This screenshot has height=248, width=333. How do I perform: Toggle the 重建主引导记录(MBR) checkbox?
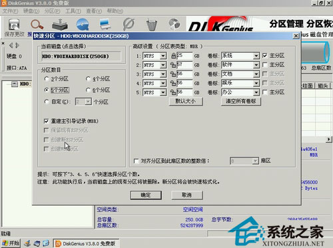(46, 121)
